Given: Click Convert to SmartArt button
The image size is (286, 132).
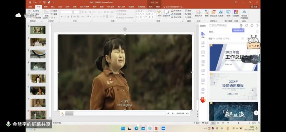Looking at the screenshot, I should [x=125, y=18].
